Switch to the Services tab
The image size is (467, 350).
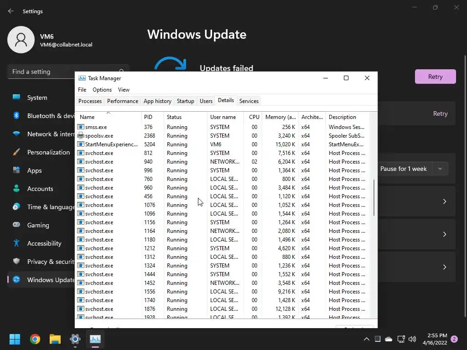(x=249, y=101)
